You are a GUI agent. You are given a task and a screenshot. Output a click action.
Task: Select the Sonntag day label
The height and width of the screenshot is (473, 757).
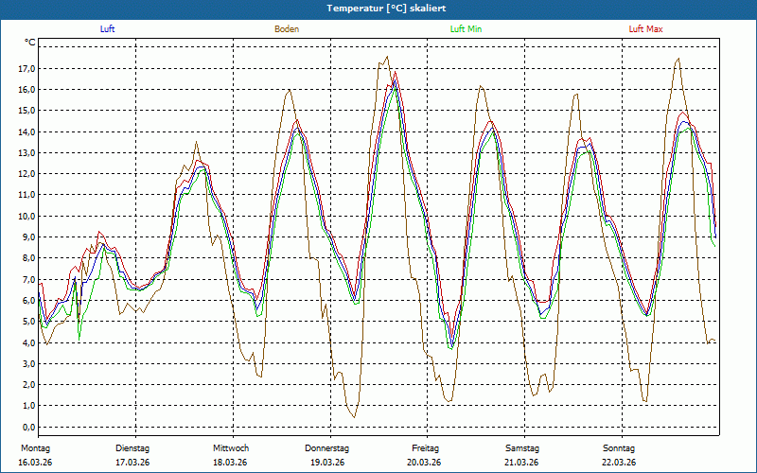click(620, 447)
